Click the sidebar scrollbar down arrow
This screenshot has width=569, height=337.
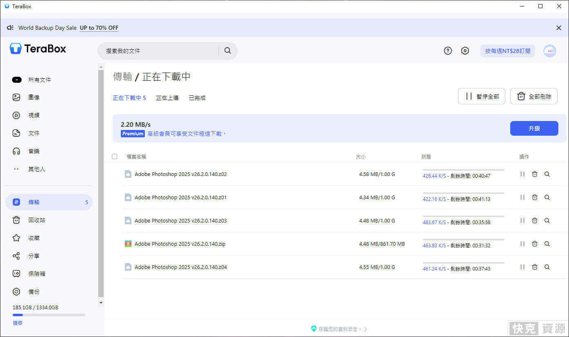[x=101, y=303]
